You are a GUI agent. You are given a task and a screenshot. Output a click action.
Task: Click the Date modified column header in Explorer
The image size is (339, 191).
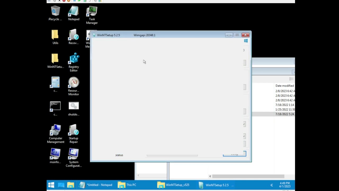285,86
